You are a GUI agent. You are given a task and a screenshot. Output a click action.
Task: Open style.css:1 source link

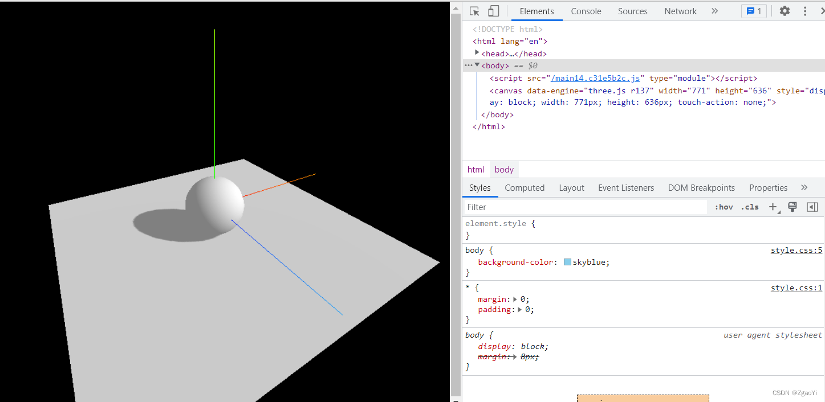click(796, 288)
